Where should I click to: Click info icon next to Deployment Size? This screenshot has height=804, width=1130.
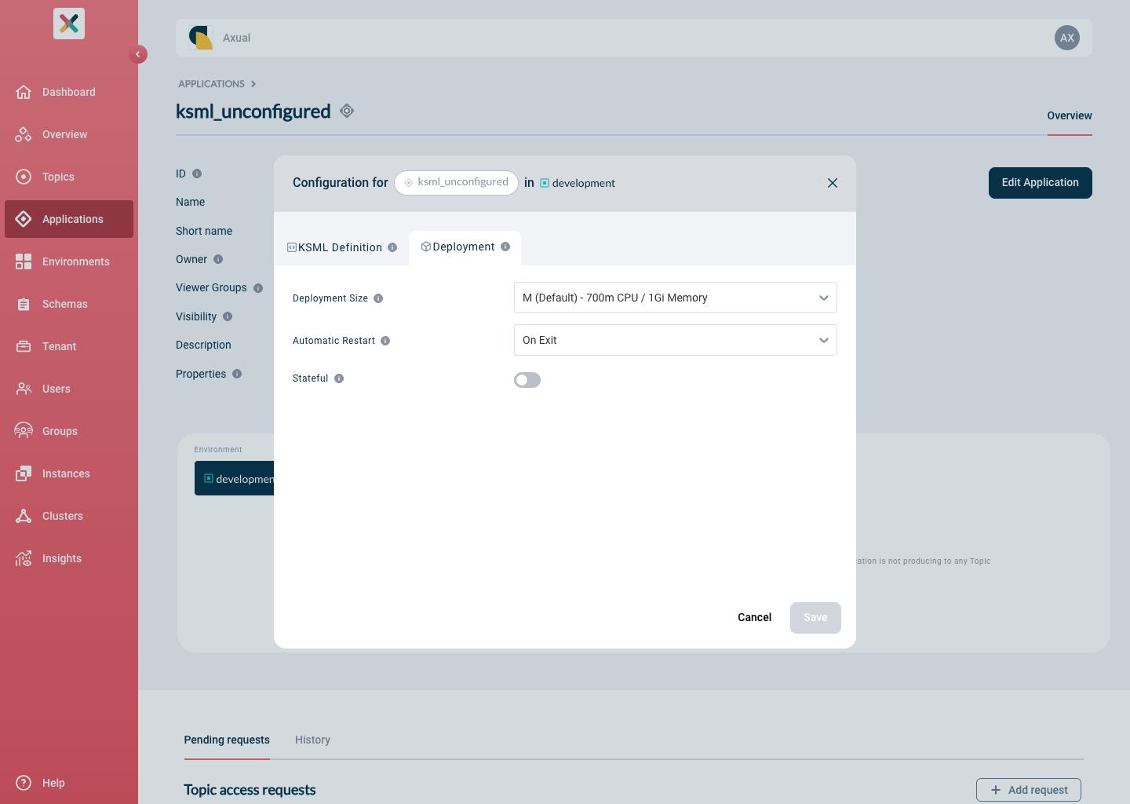(378, 298)
